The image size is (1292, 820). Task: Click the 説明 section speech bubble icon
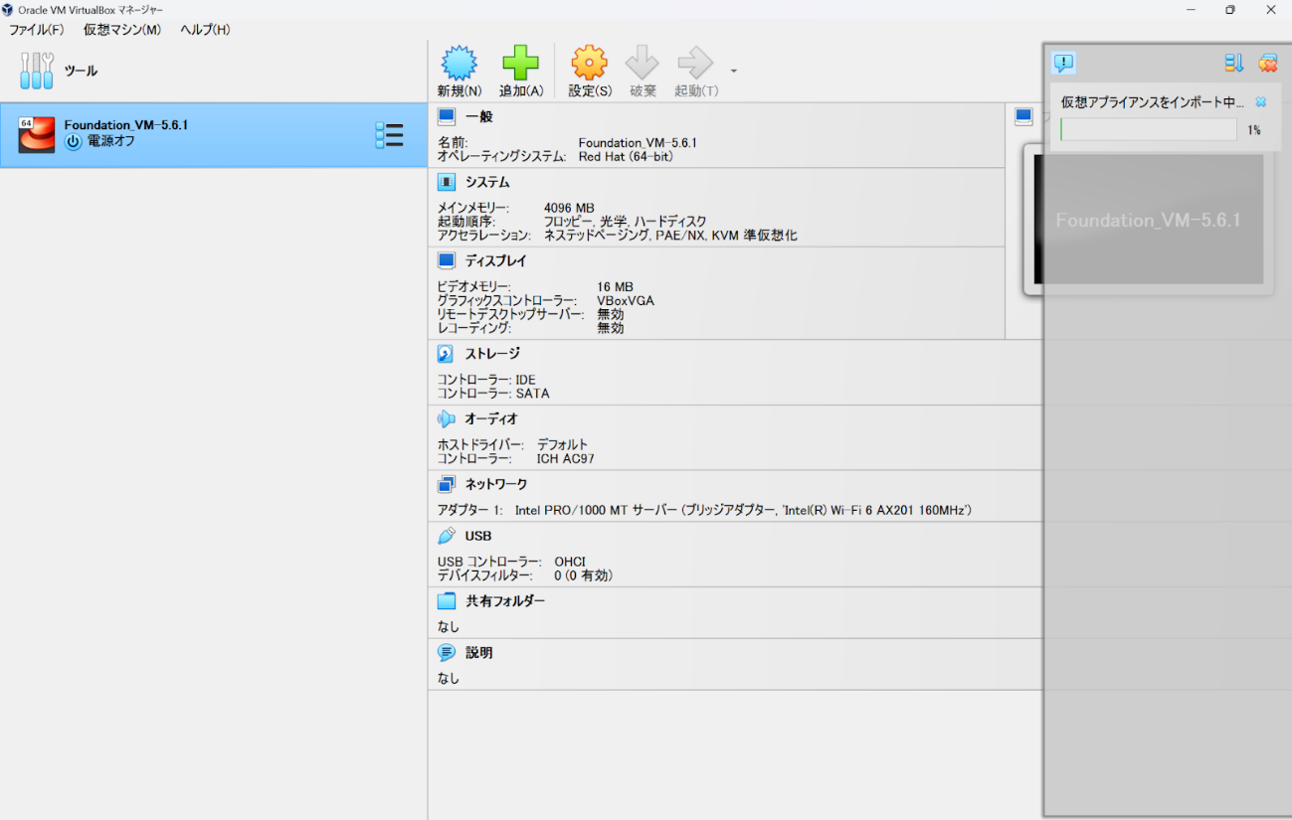[x=447, y=653]
